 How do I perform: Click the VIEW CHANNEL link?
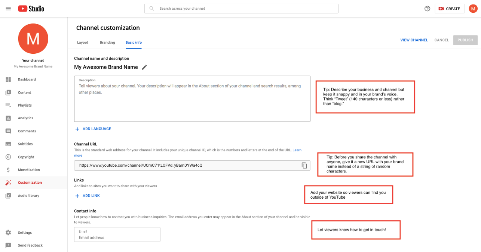point(414,40)
